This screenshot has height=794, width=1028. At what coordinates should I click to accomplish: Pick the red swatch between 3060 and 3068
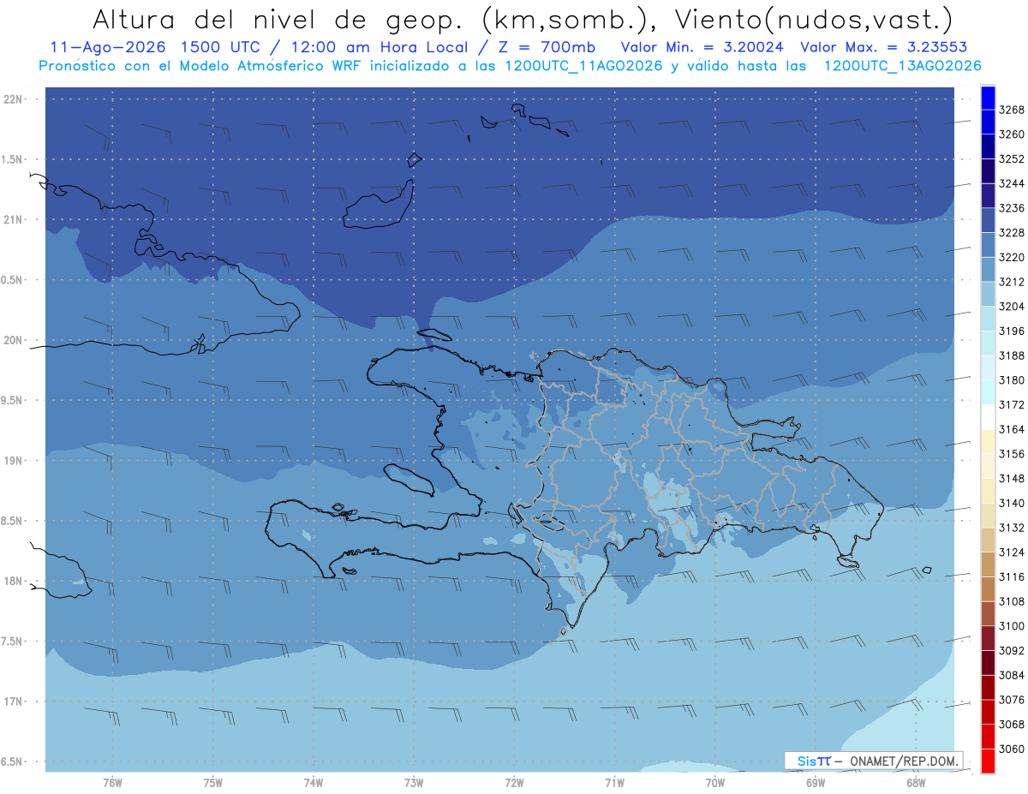tap(988, 737)
